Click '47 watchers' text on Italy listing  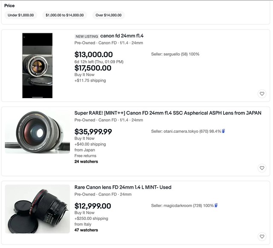[x=86, y=230]
